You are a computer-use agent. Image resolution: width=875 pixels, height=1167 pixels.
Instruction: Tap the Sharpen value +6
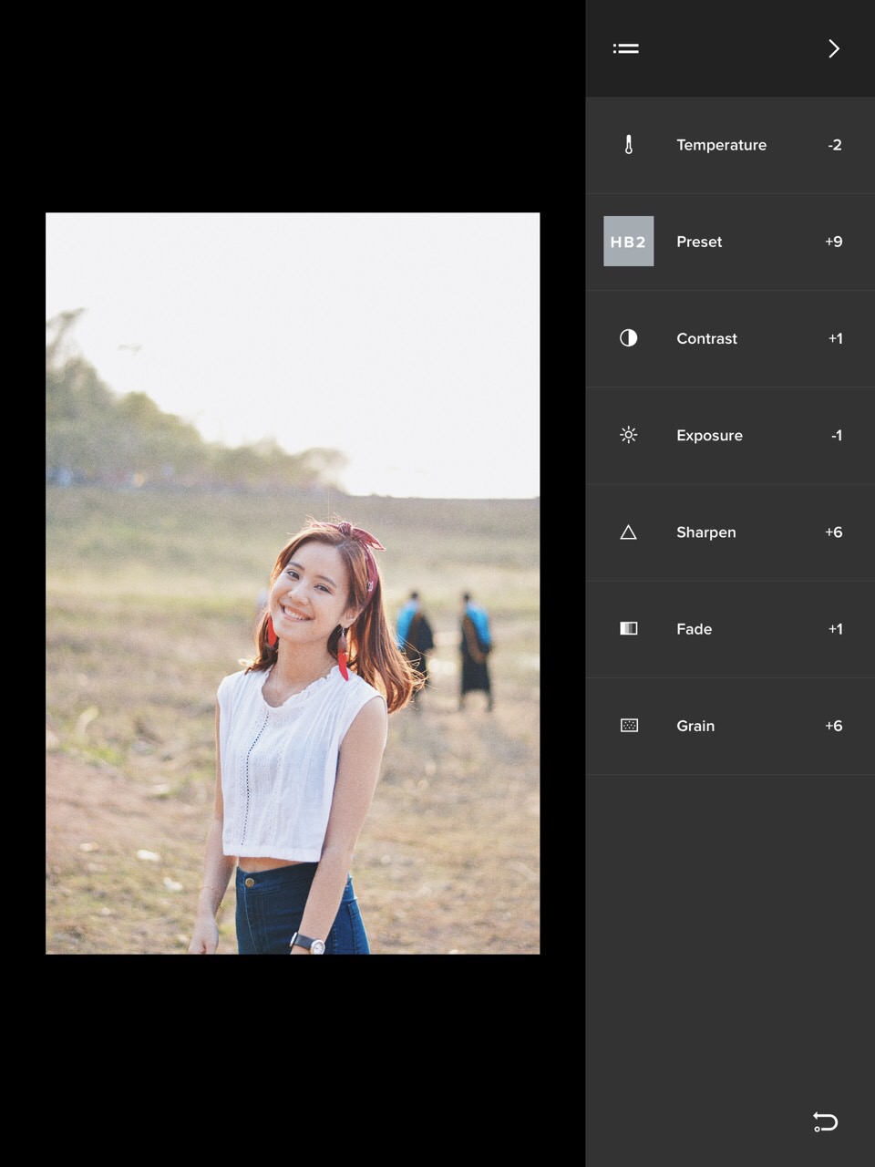pos(833,532)
